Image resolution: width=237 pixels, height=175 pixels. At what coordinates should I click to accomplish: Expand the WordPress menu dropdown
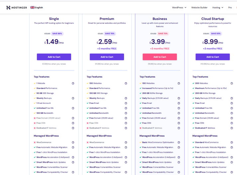tap(179, 7)
